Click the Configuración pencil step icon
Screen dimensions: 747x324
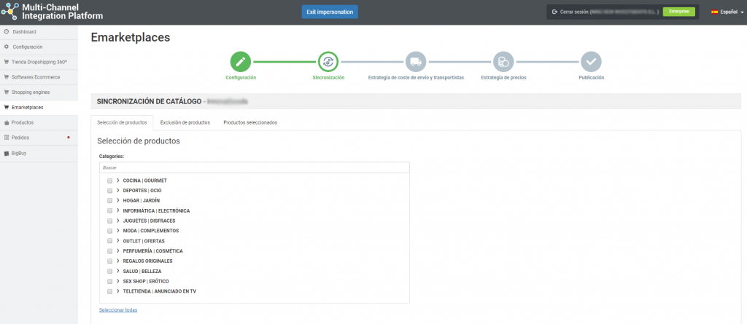(240, 62)
